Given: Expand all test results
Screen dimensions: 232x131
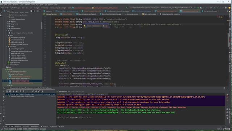Looking at the screenshot, I should click(x=20, y=91).
